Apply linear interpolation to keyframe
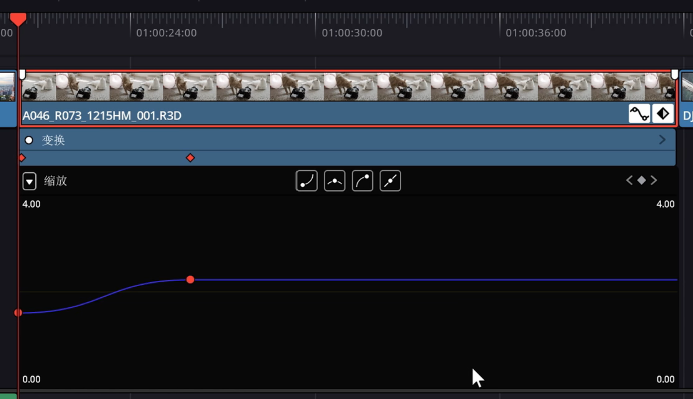The height and width of the screenshot is (399, 693). (x=390, y=181)
